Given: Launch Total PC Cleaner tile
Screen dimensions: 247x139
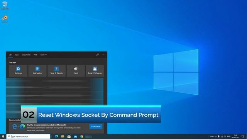Looking at the screenshot, I should (95, 71).
